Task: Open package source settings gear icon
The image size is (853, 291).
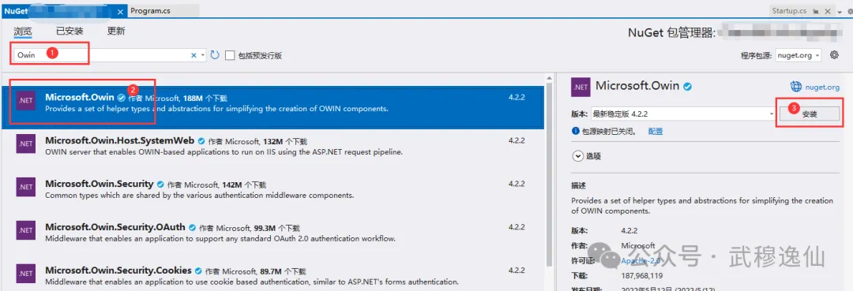Action: (x=835, y=54)
